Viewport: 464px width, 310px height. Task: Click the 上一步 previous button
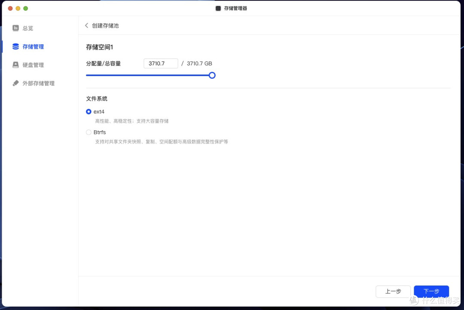[393, 292]
